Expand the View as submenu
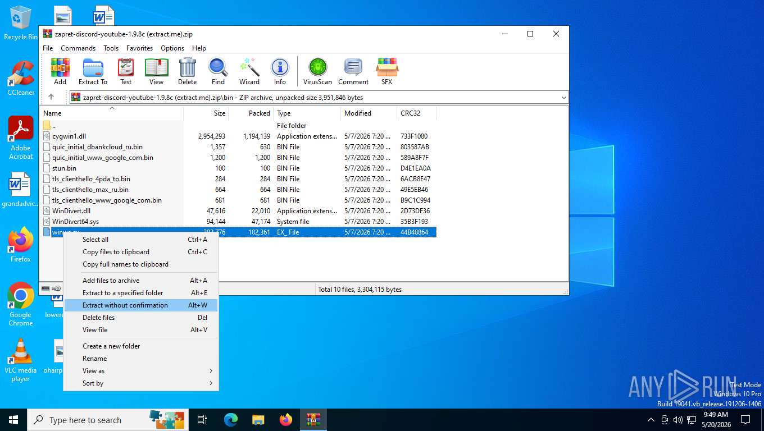 point(141,371)
